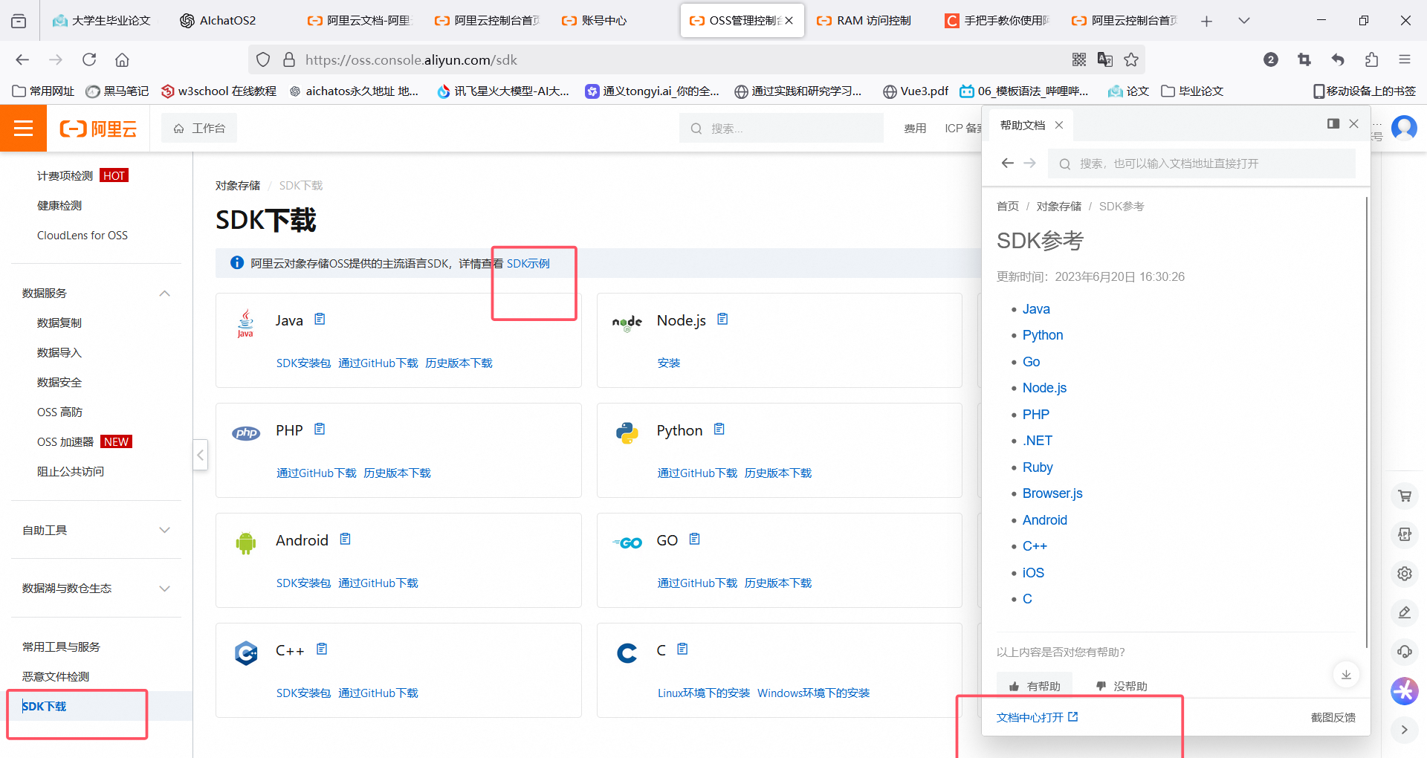Click PHP 历史版本下载 link
Image resolution: width=1427 pixels, height=758 pixels.
pos(398,473)
